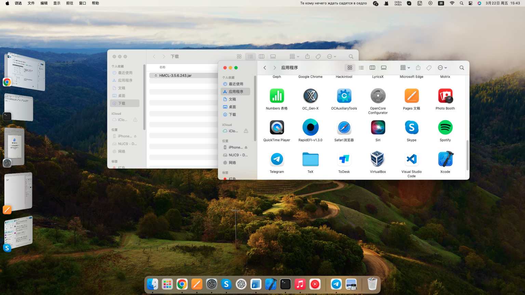Launch Xcode from the Applications folder
525x295 pixels.
pyautogui.click(x=445, y=159)
